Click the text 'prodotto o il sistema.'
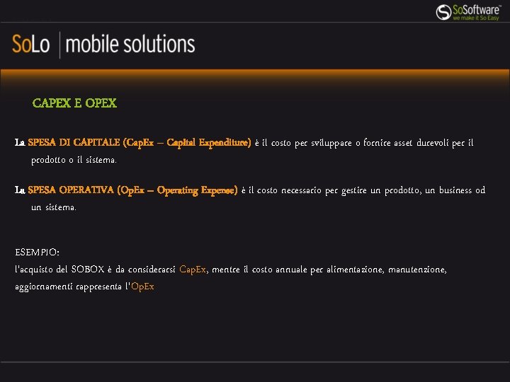The image size is (510, 382). (x=74, y=160)
